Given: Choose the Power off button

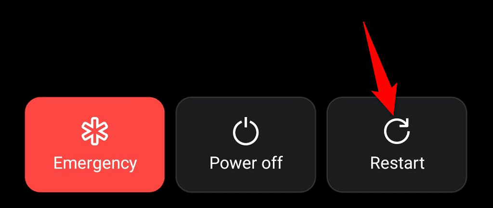Looking at the screenshot, I should tap(246, 145).
